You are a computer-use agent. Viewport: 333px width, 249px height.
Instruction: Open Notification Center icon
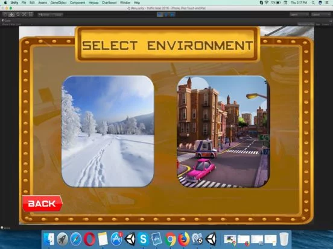click(x=327, y=2)
